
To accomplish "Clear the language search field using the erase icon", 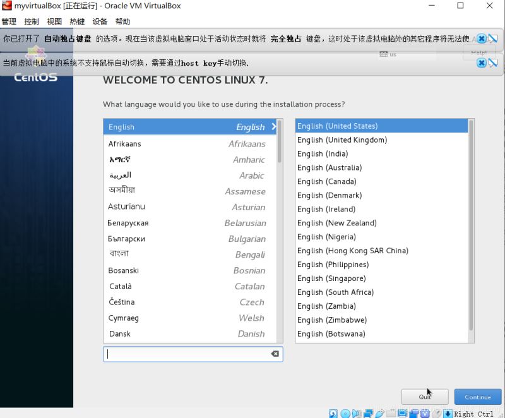I will pos(275,354).
